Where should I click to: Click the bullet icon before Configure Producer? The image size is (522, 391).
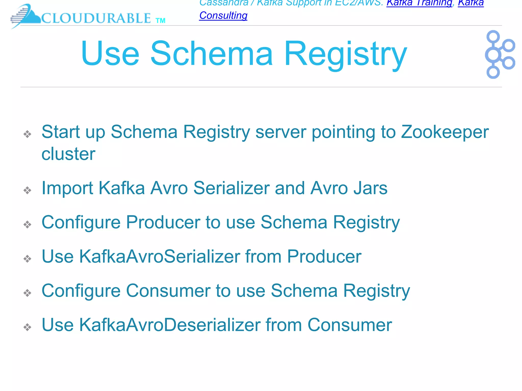tap(27, 225)
